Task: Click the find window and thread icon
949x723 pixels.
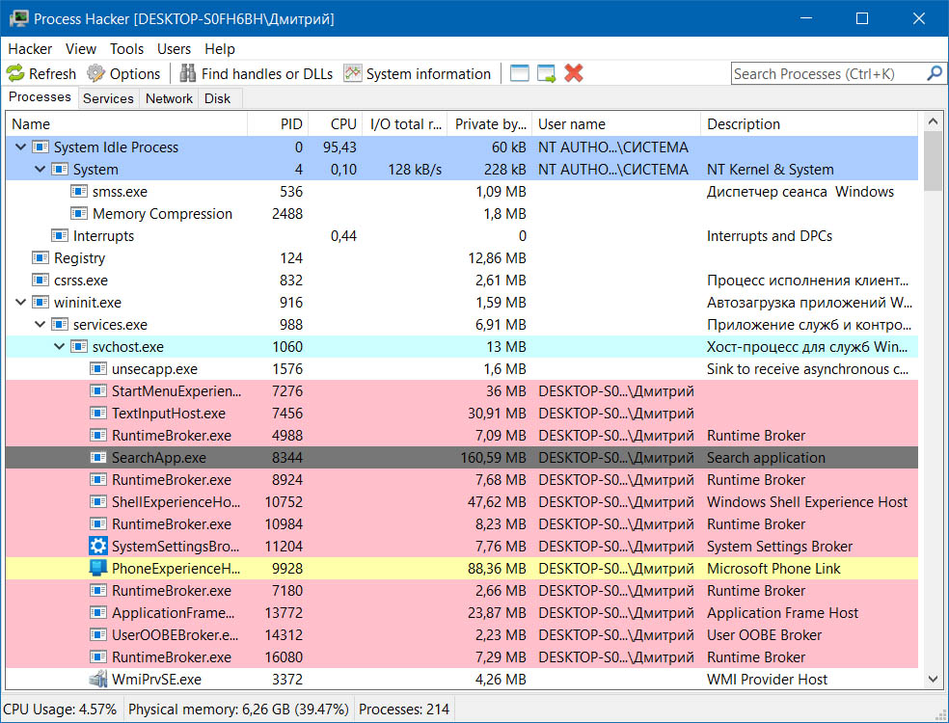Action: click(546, 74)
